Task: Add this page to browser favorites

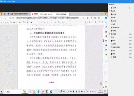Action: [83, 18]
